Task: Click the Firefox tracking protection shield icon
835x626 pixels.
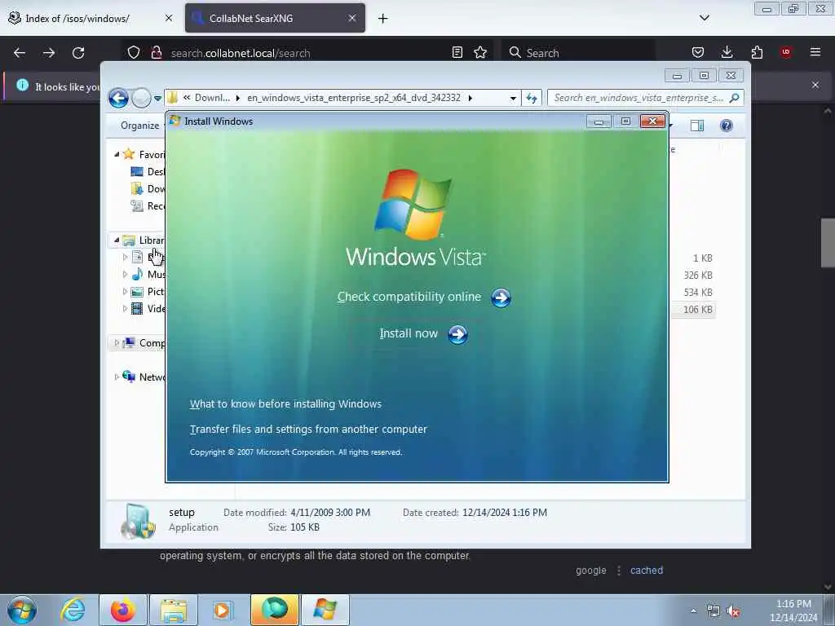Action: (134, 52)
